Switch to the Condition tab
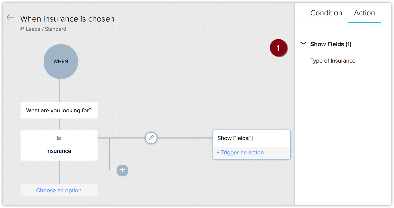 tap(326, 13)
